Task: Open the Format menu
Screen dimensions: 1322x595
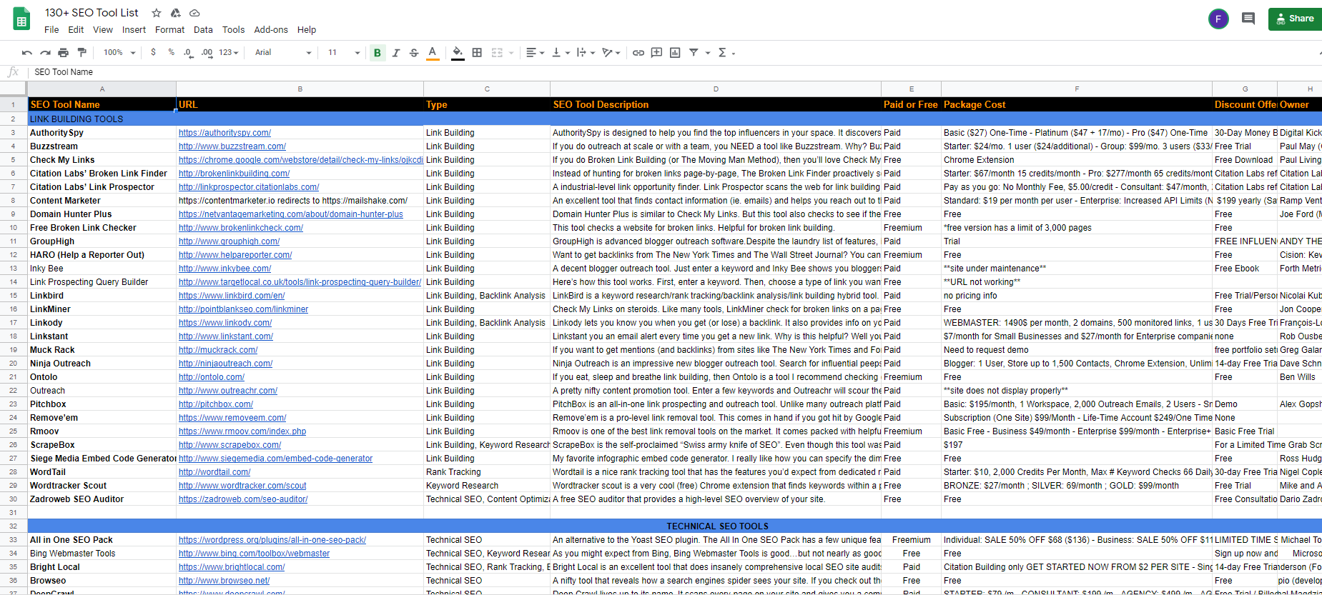Action: (x=169, y=30)
